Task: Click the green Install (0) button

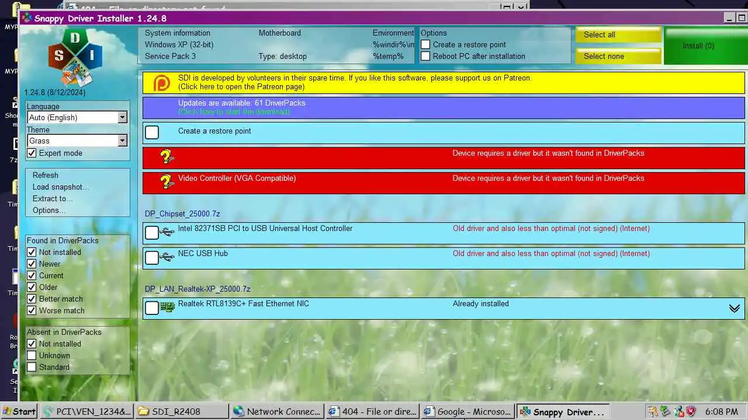Action: tap(705, 45)
